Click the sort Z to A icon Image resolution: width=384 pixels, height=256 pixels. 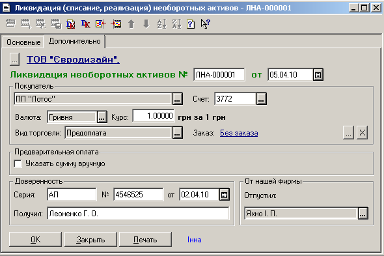(177, 24)
